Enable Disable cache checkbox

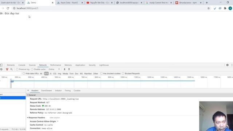[32, 69]
